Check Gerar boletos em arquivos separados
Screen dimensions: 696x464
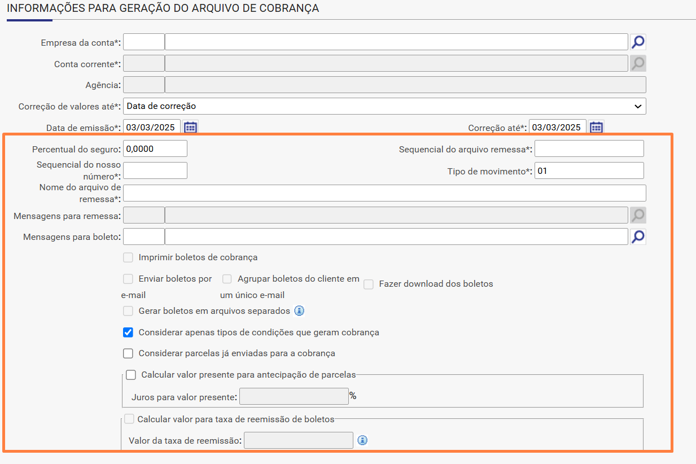point(128,311)
